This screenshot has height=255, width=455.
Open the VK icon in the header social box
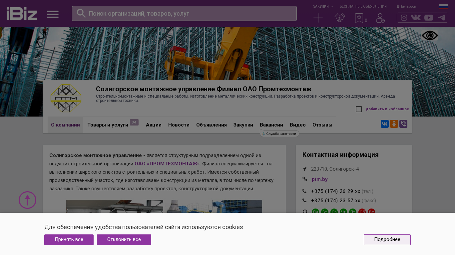pyautogui.click(x=416, y=18)
